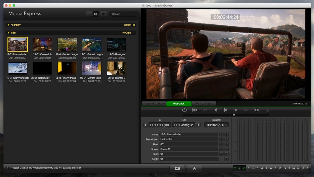Increment Scene with its plus button
The width and height of the screenshot is (314, 177).
click(x=226, y=149)
